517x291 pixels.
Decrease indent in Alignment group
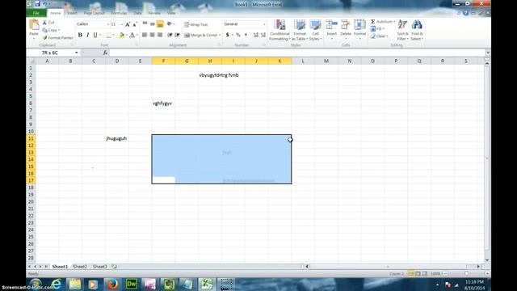click(x=170, y=35)
